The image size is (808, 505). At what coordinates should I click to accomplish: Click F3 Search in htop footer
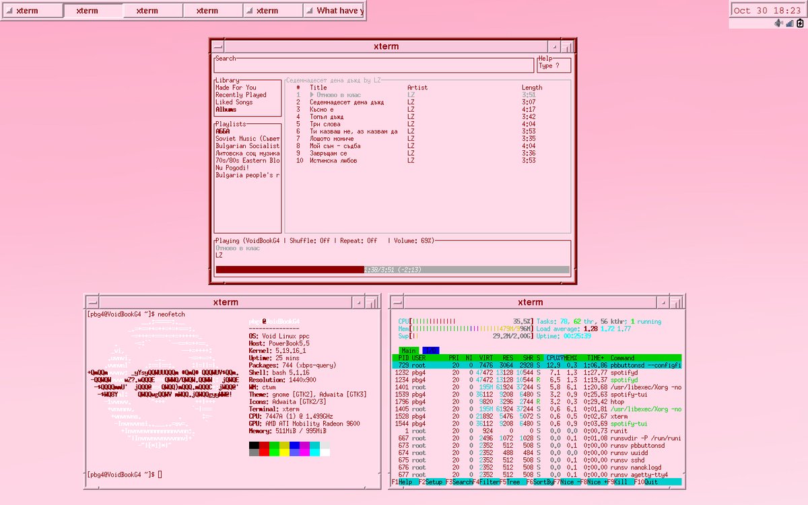(x=459, y=483)
